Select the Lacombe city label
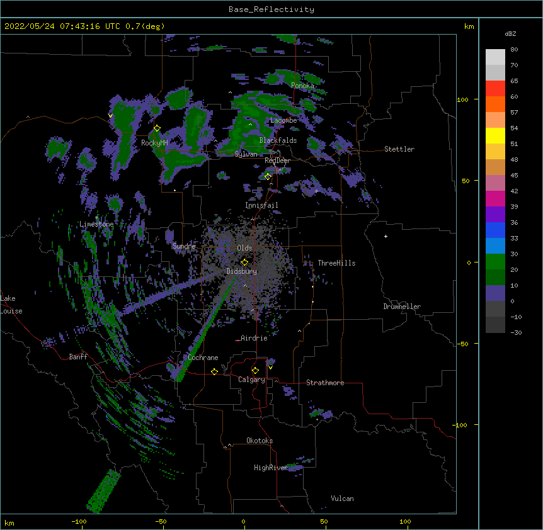The image size is (543, 530). point(283,120)
